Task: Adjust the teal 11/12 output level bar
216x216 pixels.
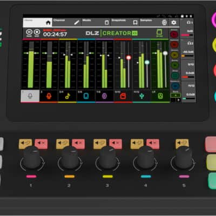Action: coord(189,98)
